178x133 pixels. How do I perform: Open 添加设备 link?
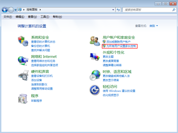37,80
